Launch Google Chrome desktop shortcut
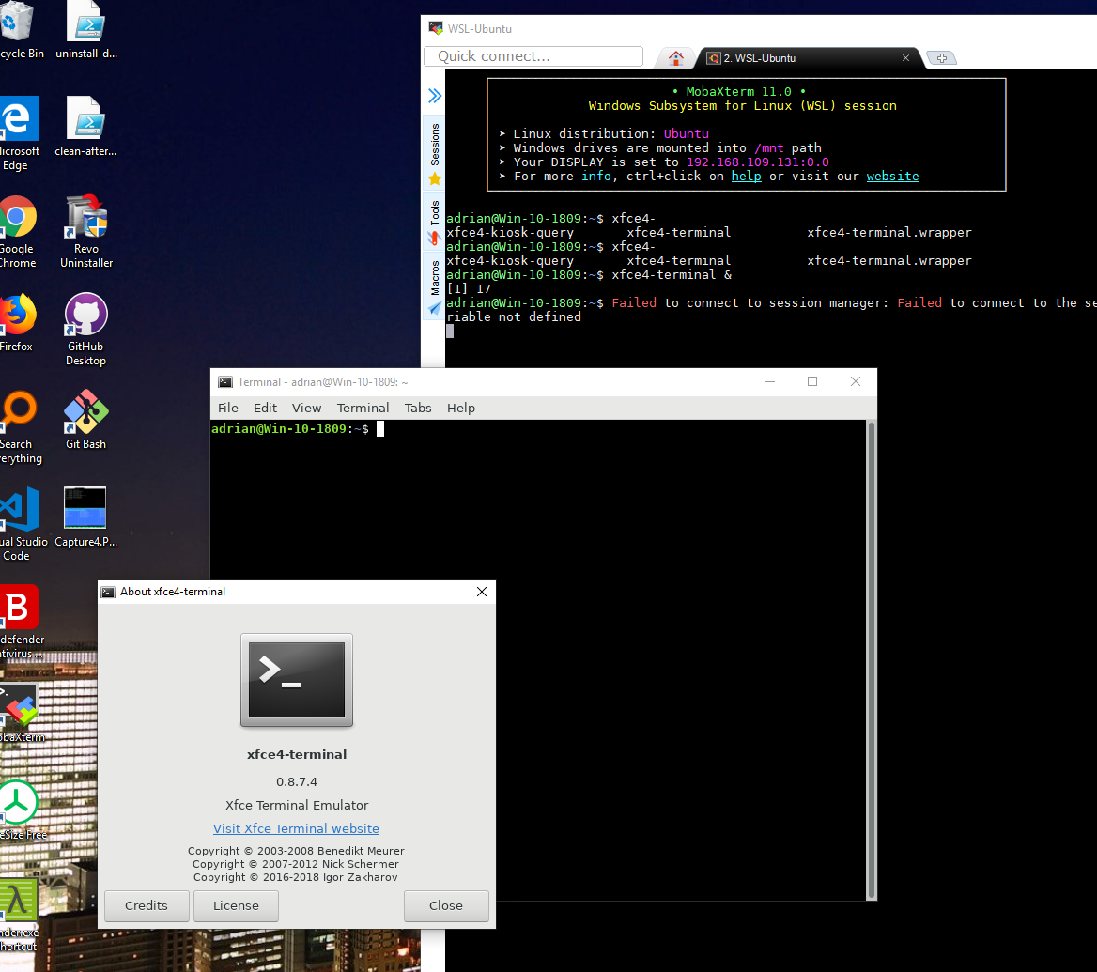Image resolution: width=1097 pixels, height=972 pixels. point(18,231)
